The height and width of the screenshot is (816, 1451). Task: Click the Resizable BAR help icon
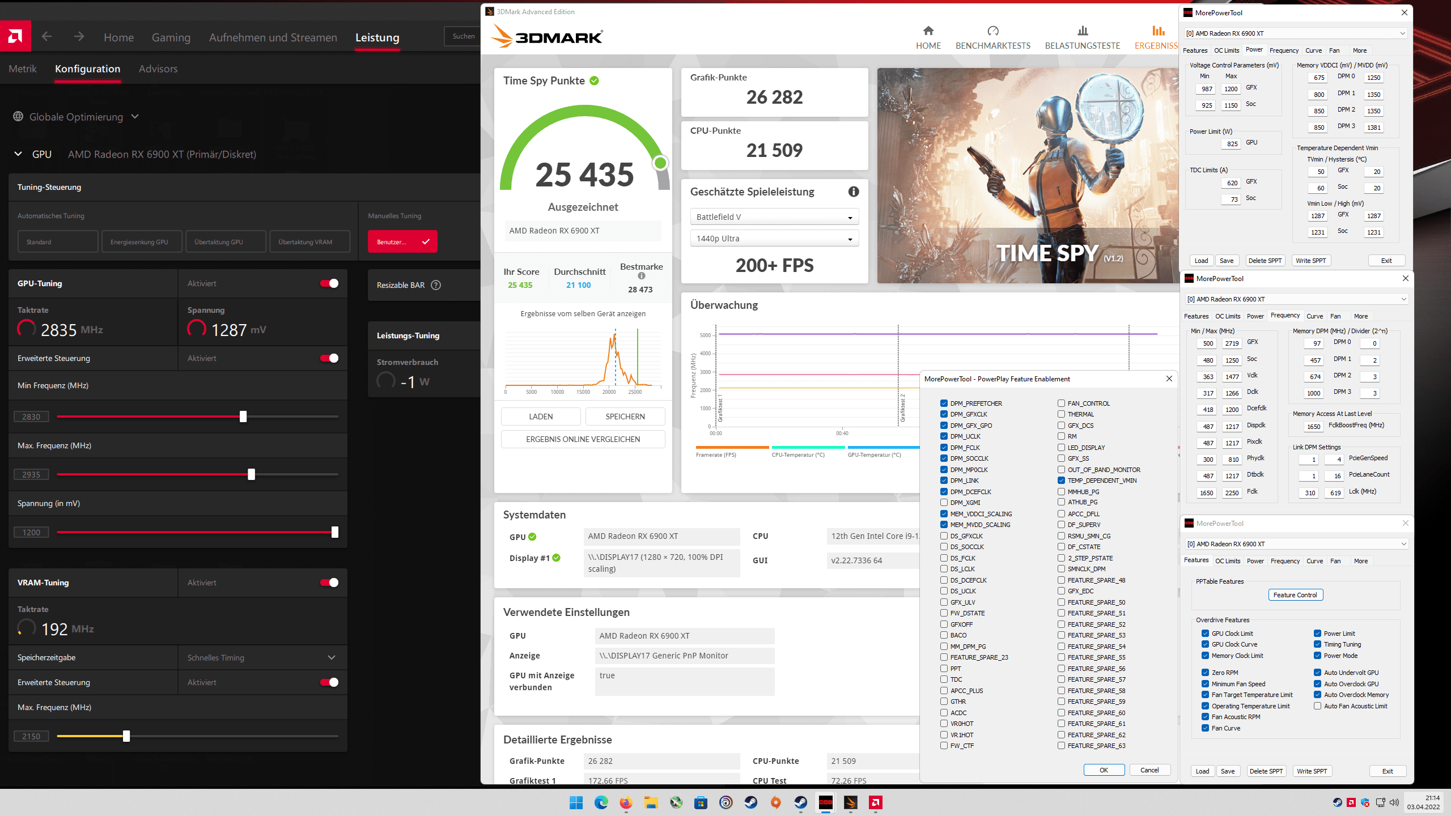(x=436, y=285)
